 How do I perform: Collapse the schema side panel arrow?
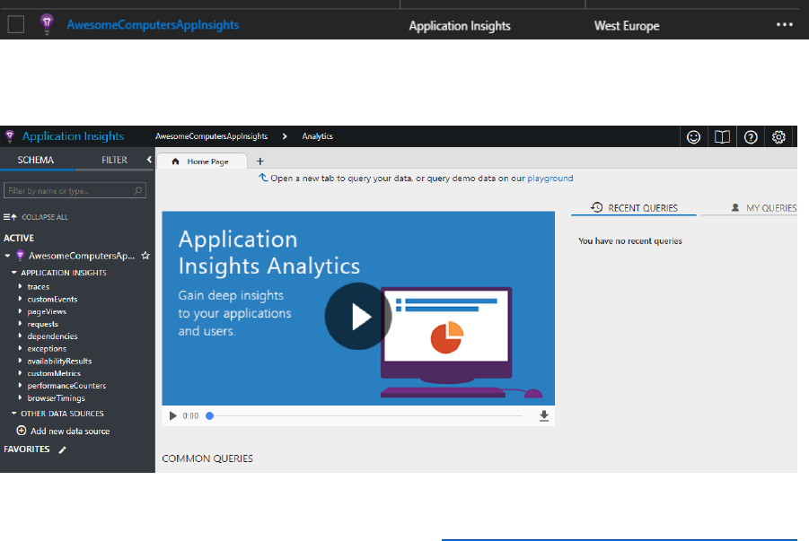point(149,160)
